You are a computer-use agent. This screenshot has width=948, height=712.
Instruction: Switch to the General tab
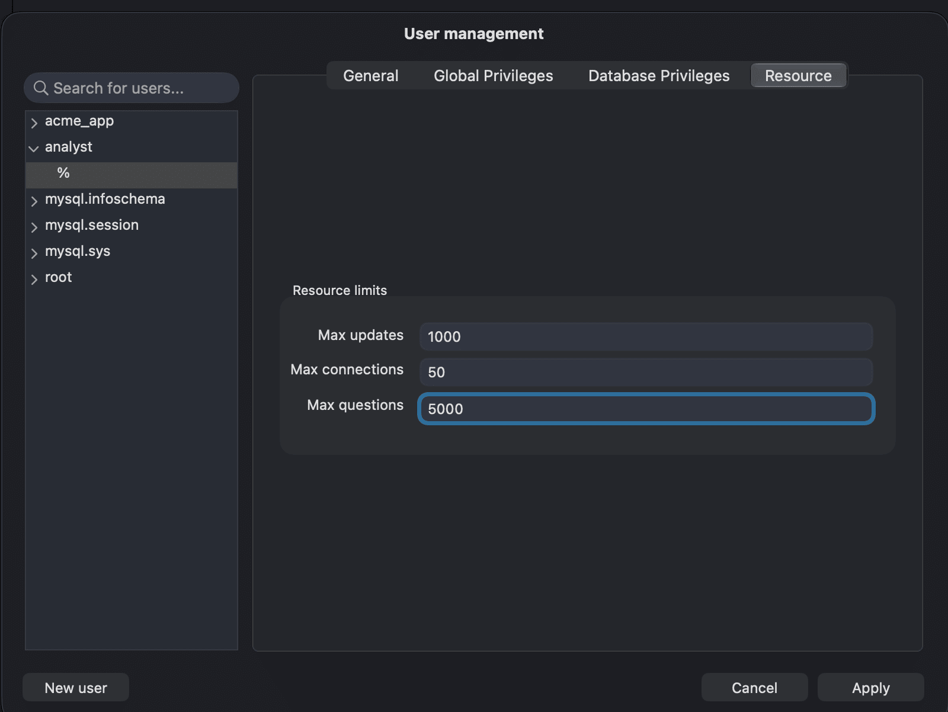point(371,76)
